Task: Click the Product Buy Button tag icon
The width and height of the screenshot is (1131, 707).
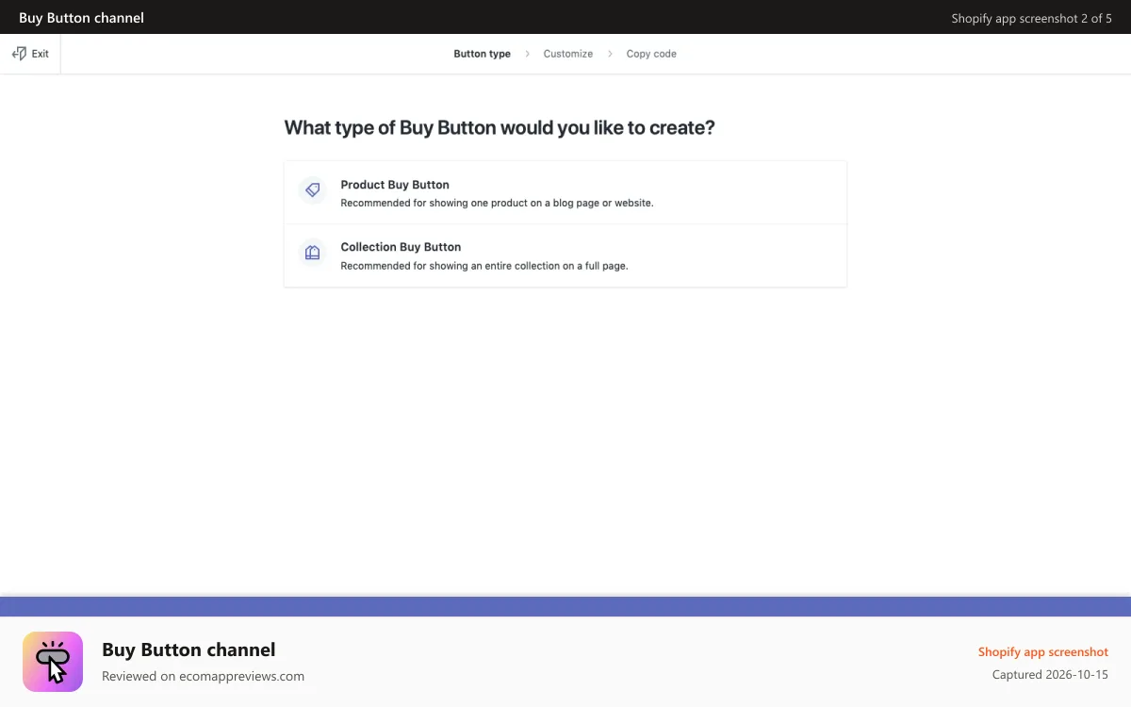Action: (312, 189)
